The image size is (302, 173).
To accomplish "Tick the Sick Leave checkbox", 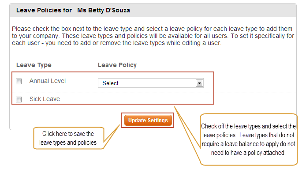I will coord(19,99).
